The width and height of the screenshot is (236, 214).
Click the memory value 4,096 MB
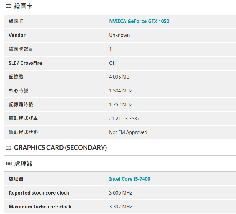tap(119, 77)
